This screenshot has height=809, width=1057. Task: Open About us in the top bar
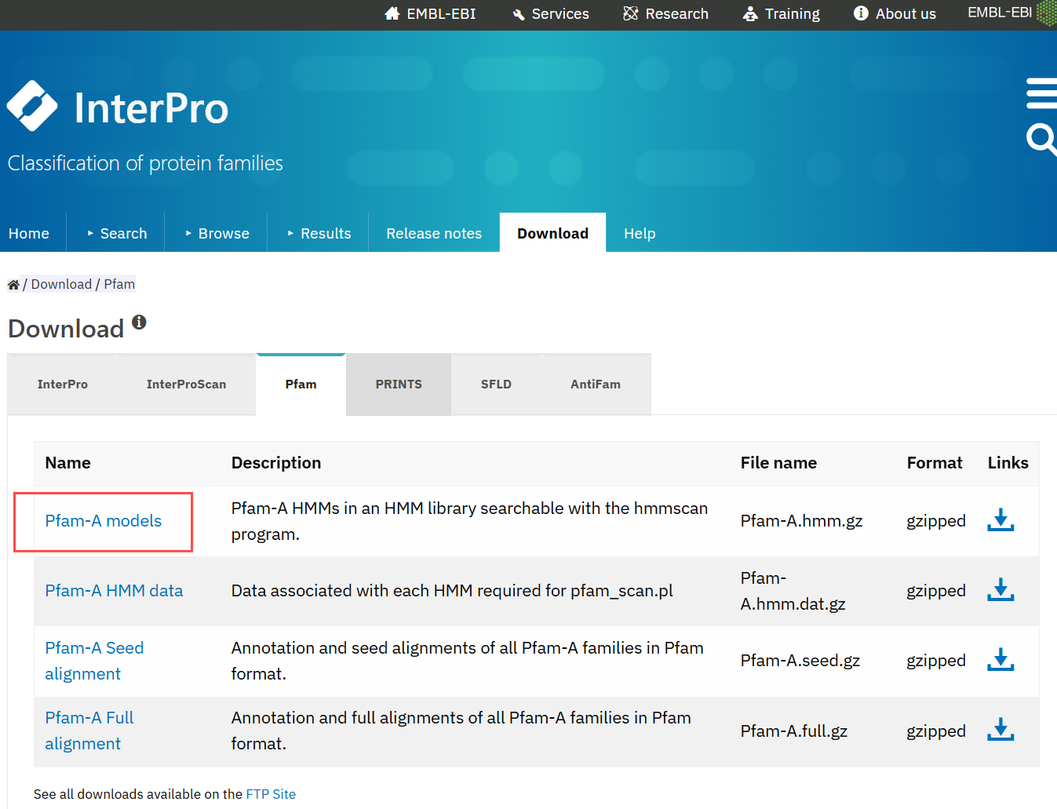pyautogui.click(x=895, y=13)
